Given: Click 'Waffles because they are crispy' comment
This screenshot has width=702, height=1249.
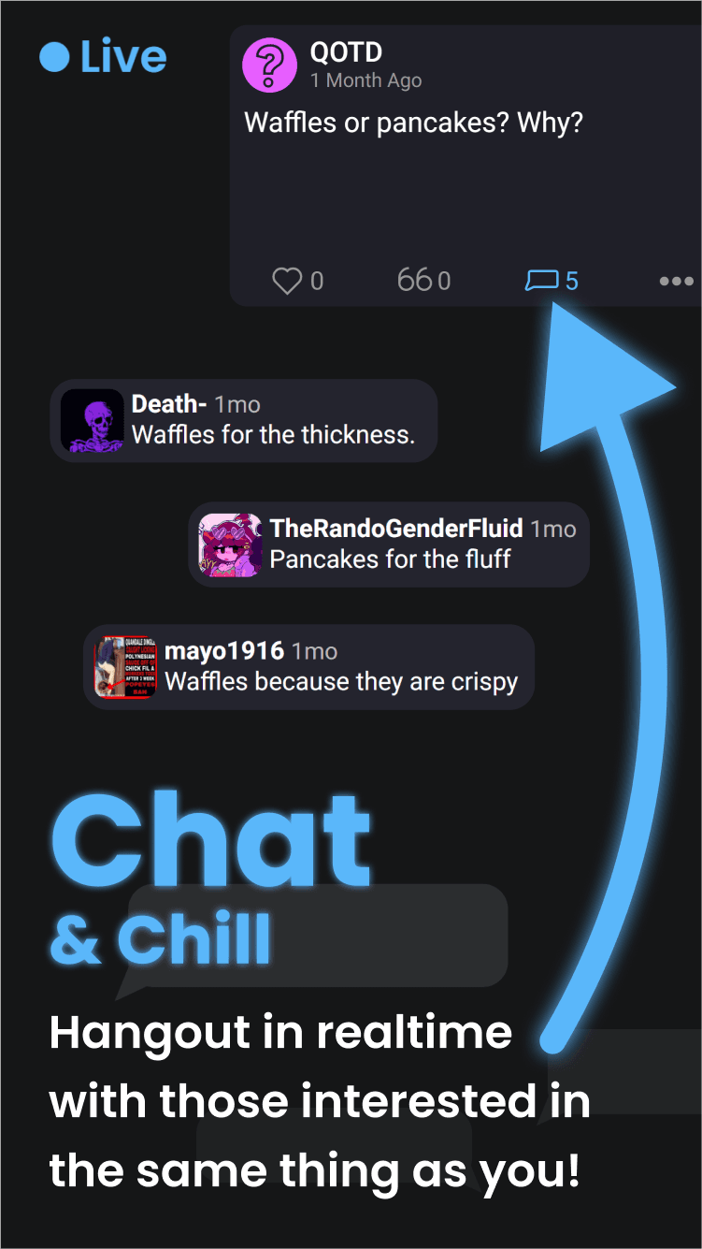Looking at the screenshot, I should pyautogui.click(x=341, y=681).
